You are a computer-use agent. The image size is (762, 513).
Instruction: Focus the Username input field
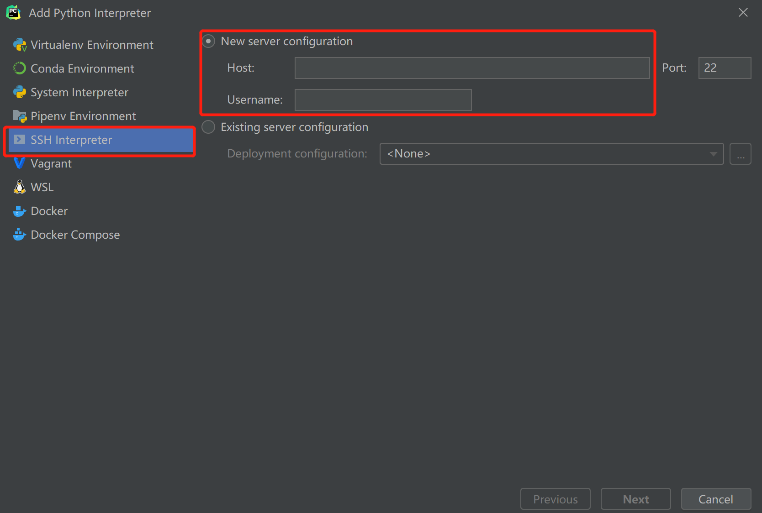(383, 100)
